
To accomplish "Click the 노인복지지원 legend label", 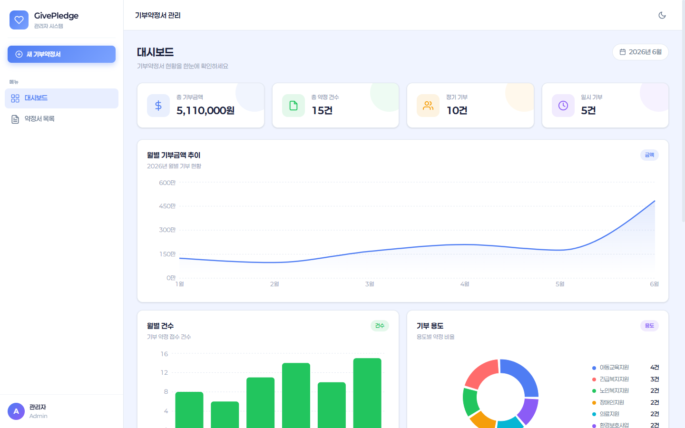I will (614, 390).
